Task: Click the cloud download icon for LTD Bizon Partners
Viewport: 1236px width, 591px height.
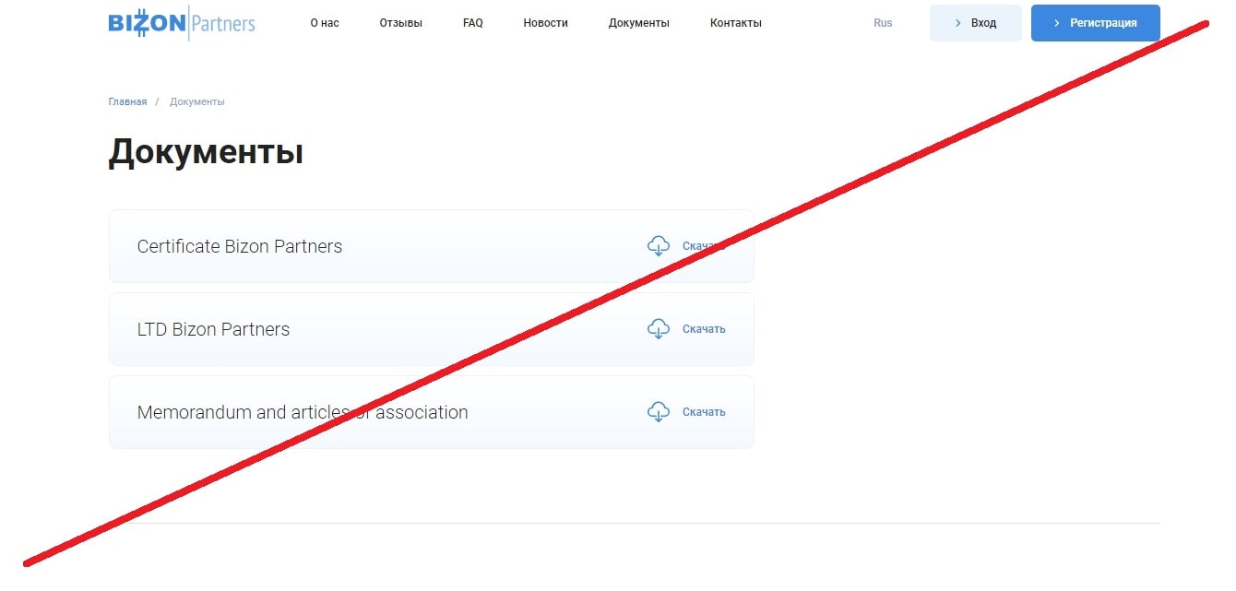Action: tap(659, 329)
